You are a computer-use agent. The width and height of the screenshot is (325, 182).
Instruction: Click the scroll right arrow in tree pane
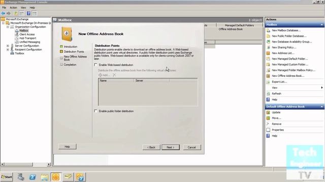(x=49, y=164)
